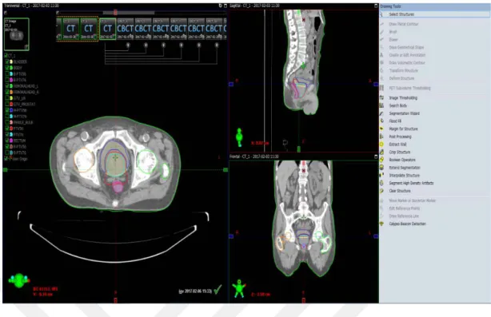Toggle the User Origin checkbox
Image resolution: width=491 pixels, height=317 pixels.
pos(6,158)
